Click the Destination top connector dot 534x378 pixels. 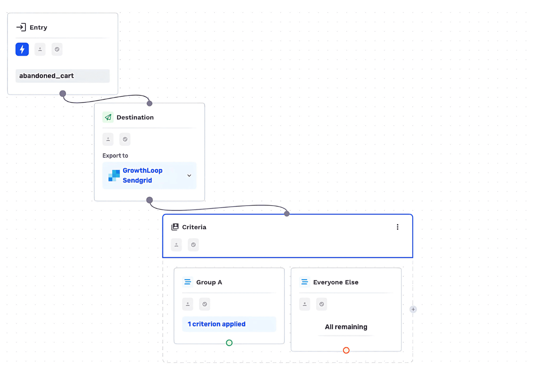click(150, 103)
